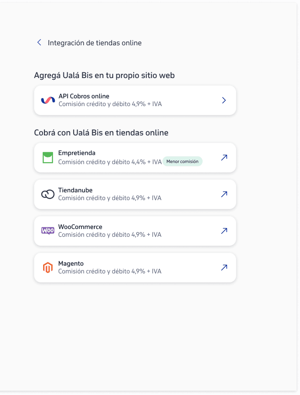Open WooCommerce via its external arrow icon
This screenshot has width=300, height=395.
tap(224, 231)
